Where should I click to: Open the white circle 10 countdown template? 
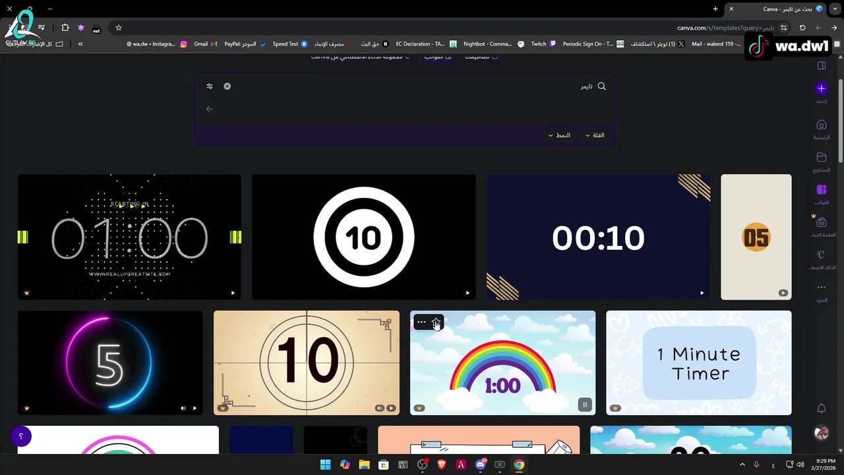(x=363, y=237)
